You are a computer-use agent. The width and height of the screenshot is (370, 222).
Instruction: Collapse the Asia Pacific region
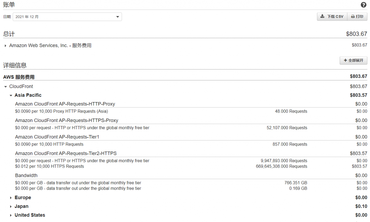(10, 95)
